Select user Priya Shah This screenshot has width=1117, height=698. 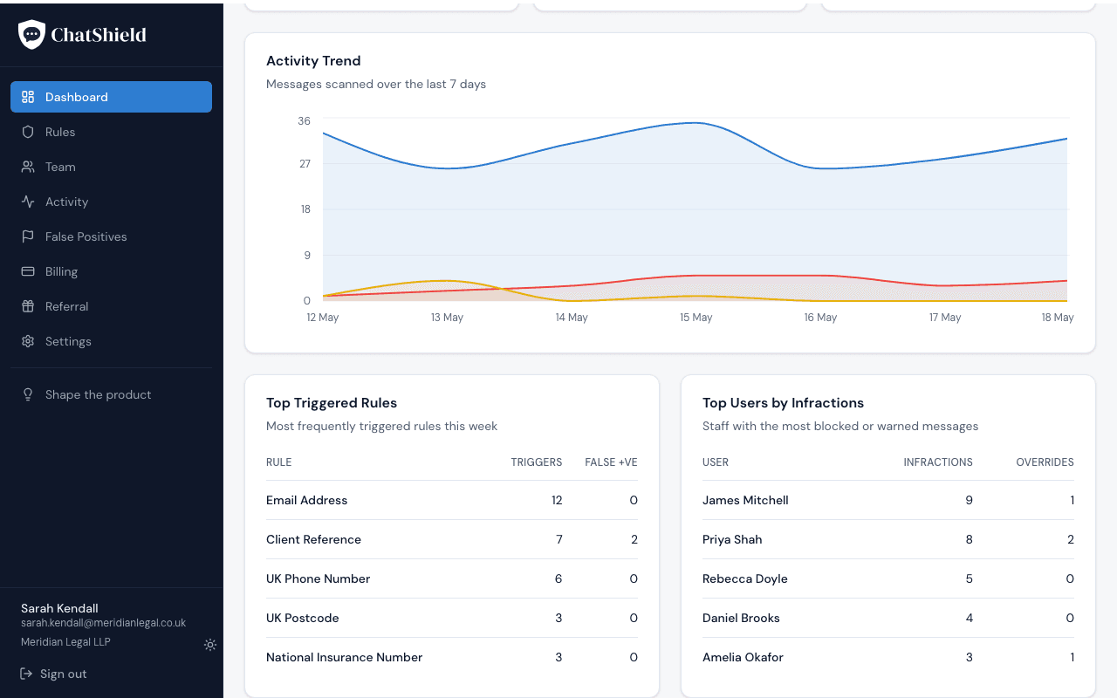[x=888, y=539]
